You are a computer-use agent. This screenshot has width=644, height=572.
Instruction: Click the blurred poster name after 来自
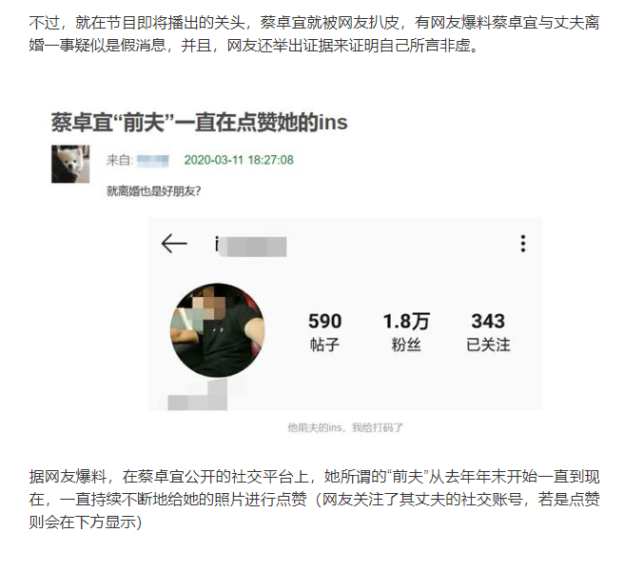coord(153,160)
